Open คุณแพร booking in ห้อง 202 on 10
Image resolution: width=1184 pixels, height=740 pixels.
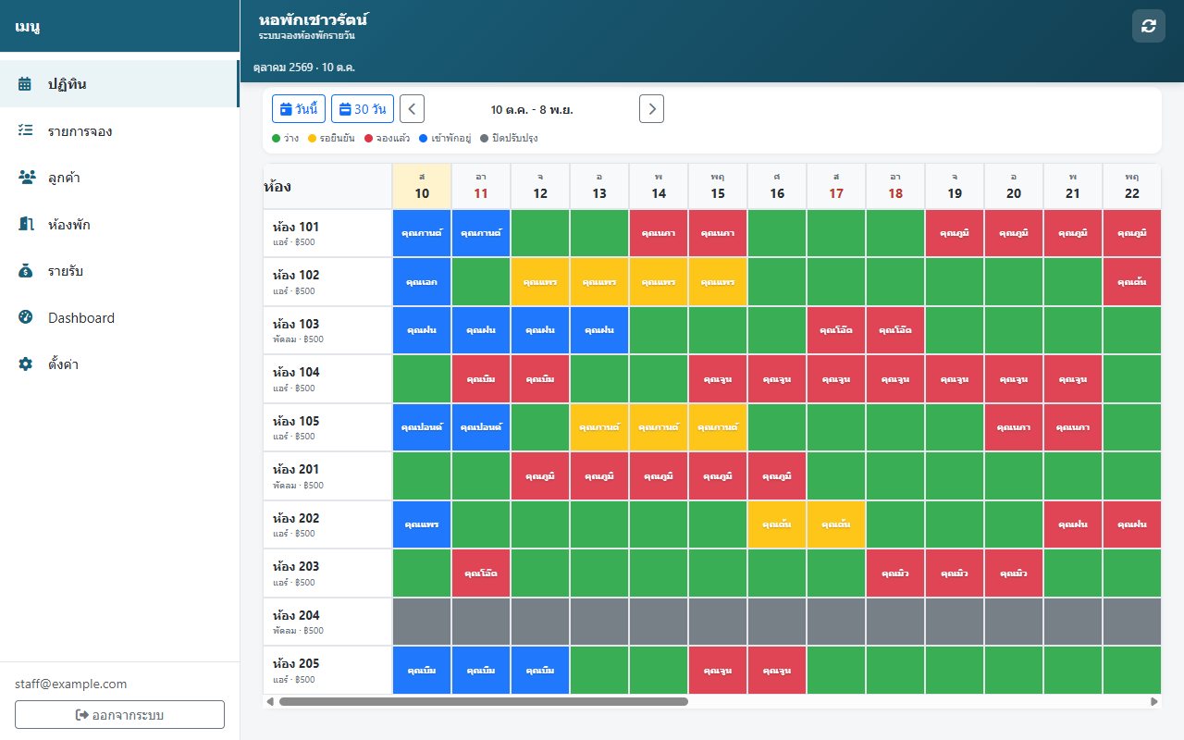(x=422, y=524)
